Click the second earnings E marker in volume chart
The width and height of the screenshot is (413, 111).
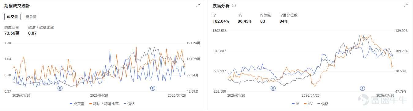153,88
